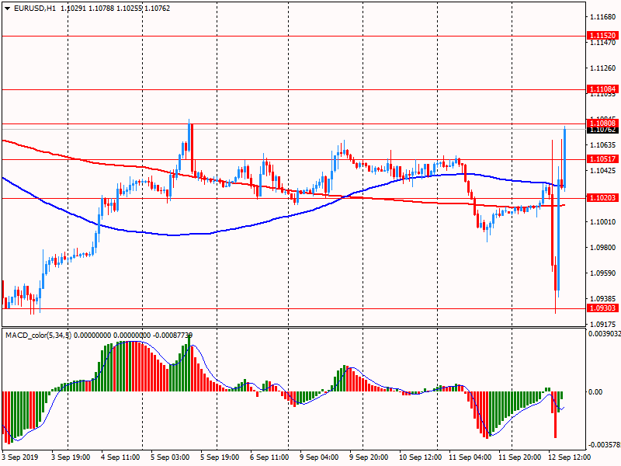Click the 1.11680 price scale value

coord(603,16)
